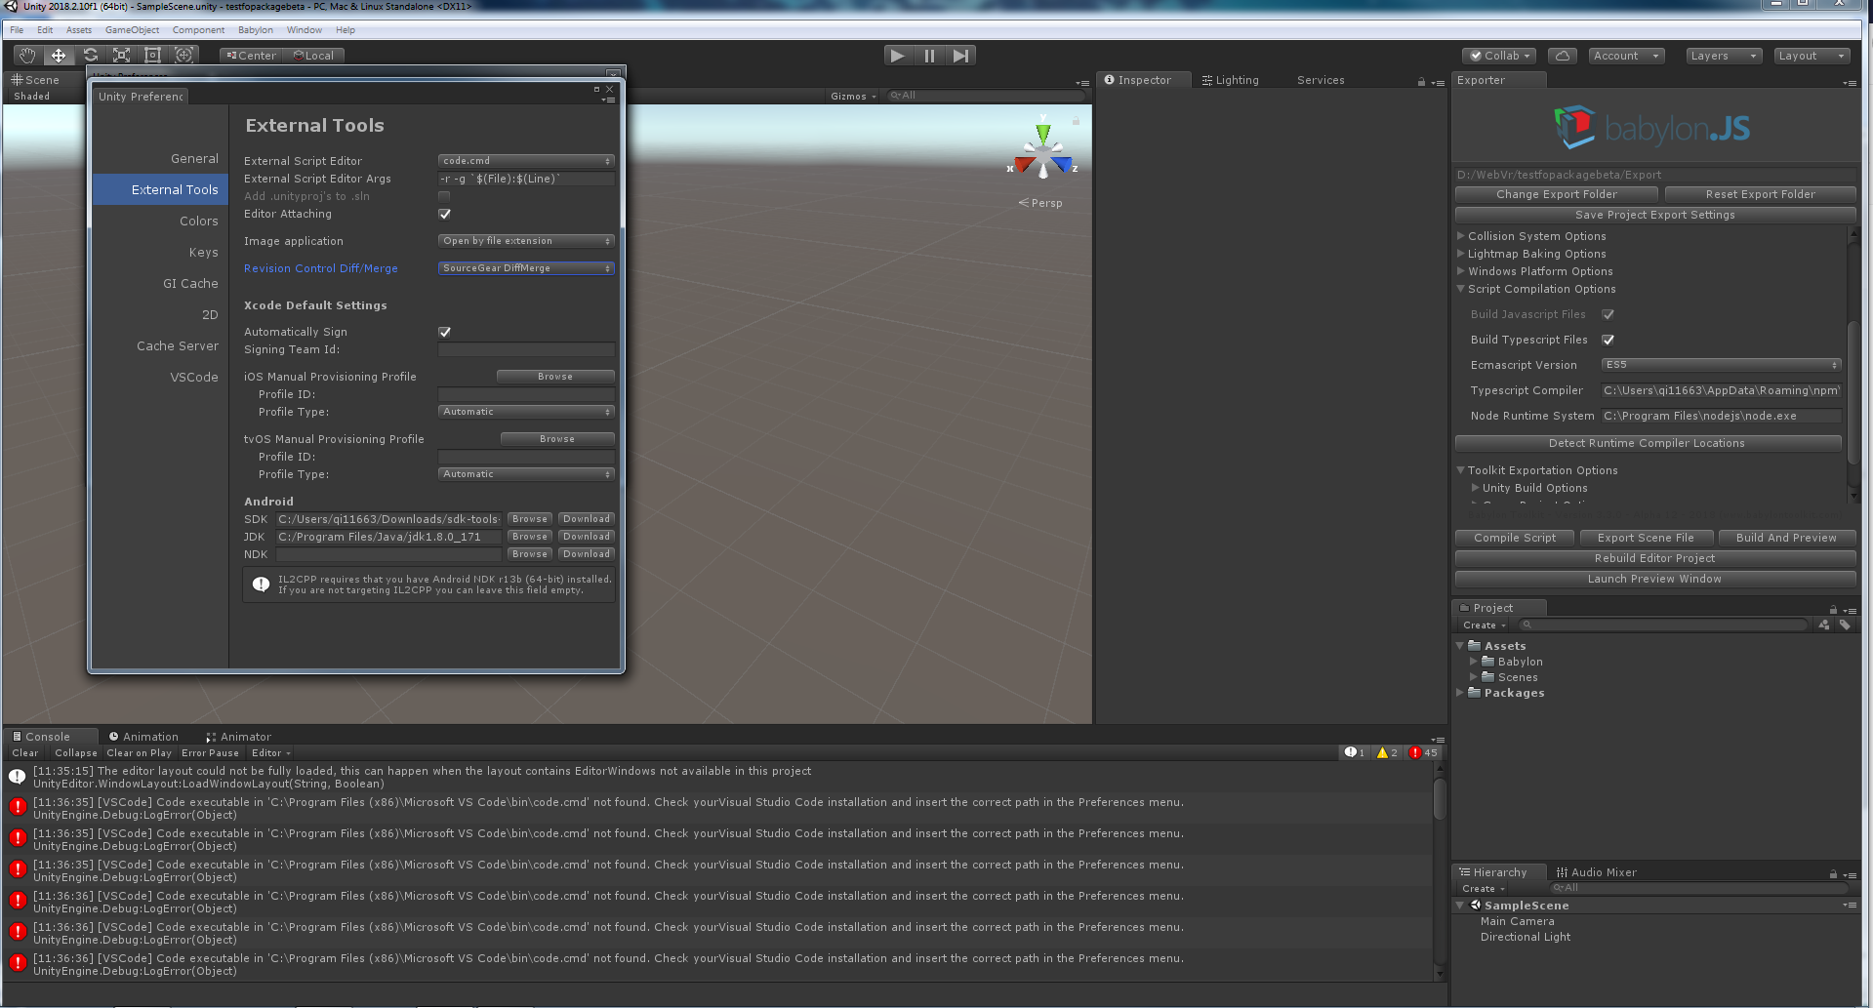Toggle Error Pause in Console

pyautogui.click(x=210, y=753)
